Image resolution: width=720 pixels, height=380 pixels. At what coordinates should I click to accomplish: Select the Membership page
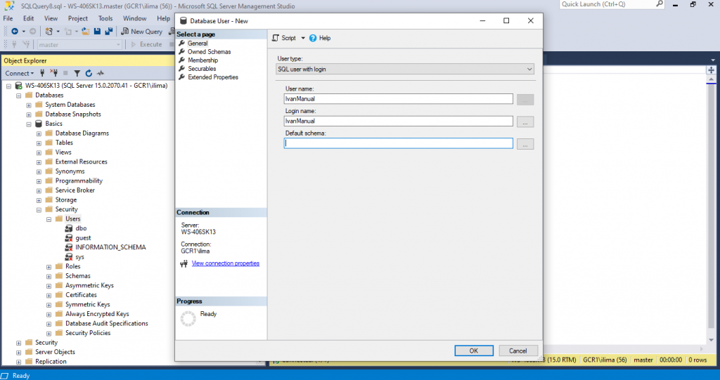point(202,60)
